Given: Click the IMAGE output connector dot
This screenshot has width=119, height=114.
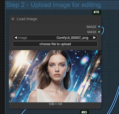Looking at the screenshot, I should coord(99,26).
